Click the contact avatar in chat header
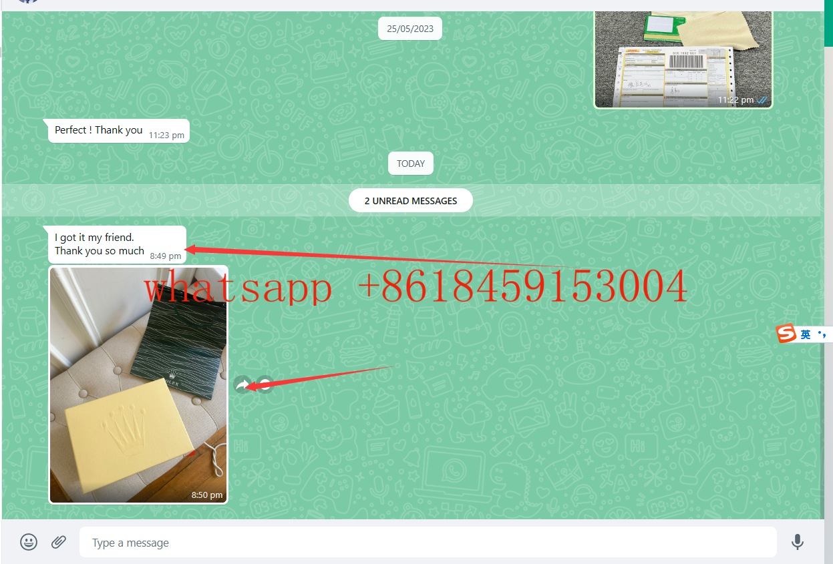The height and width of the screenshot is (564, 833). (27, 2)
